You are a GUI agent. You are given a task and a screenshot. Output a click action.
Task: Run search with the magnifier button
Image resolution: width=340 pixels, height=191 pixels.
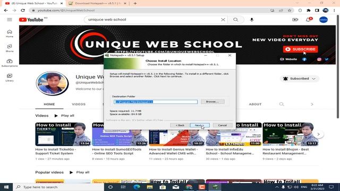point(235,20)
